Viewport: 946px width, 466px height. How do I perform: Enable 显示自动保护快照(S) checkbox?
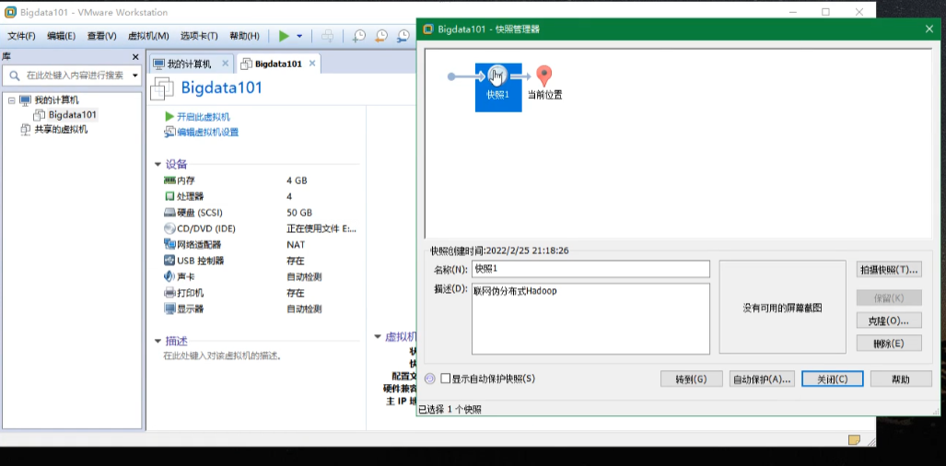446,379
